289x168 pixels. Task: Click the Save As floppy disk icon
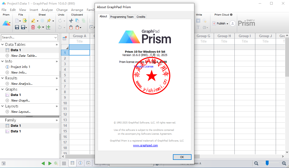click(x=23, y=27)
